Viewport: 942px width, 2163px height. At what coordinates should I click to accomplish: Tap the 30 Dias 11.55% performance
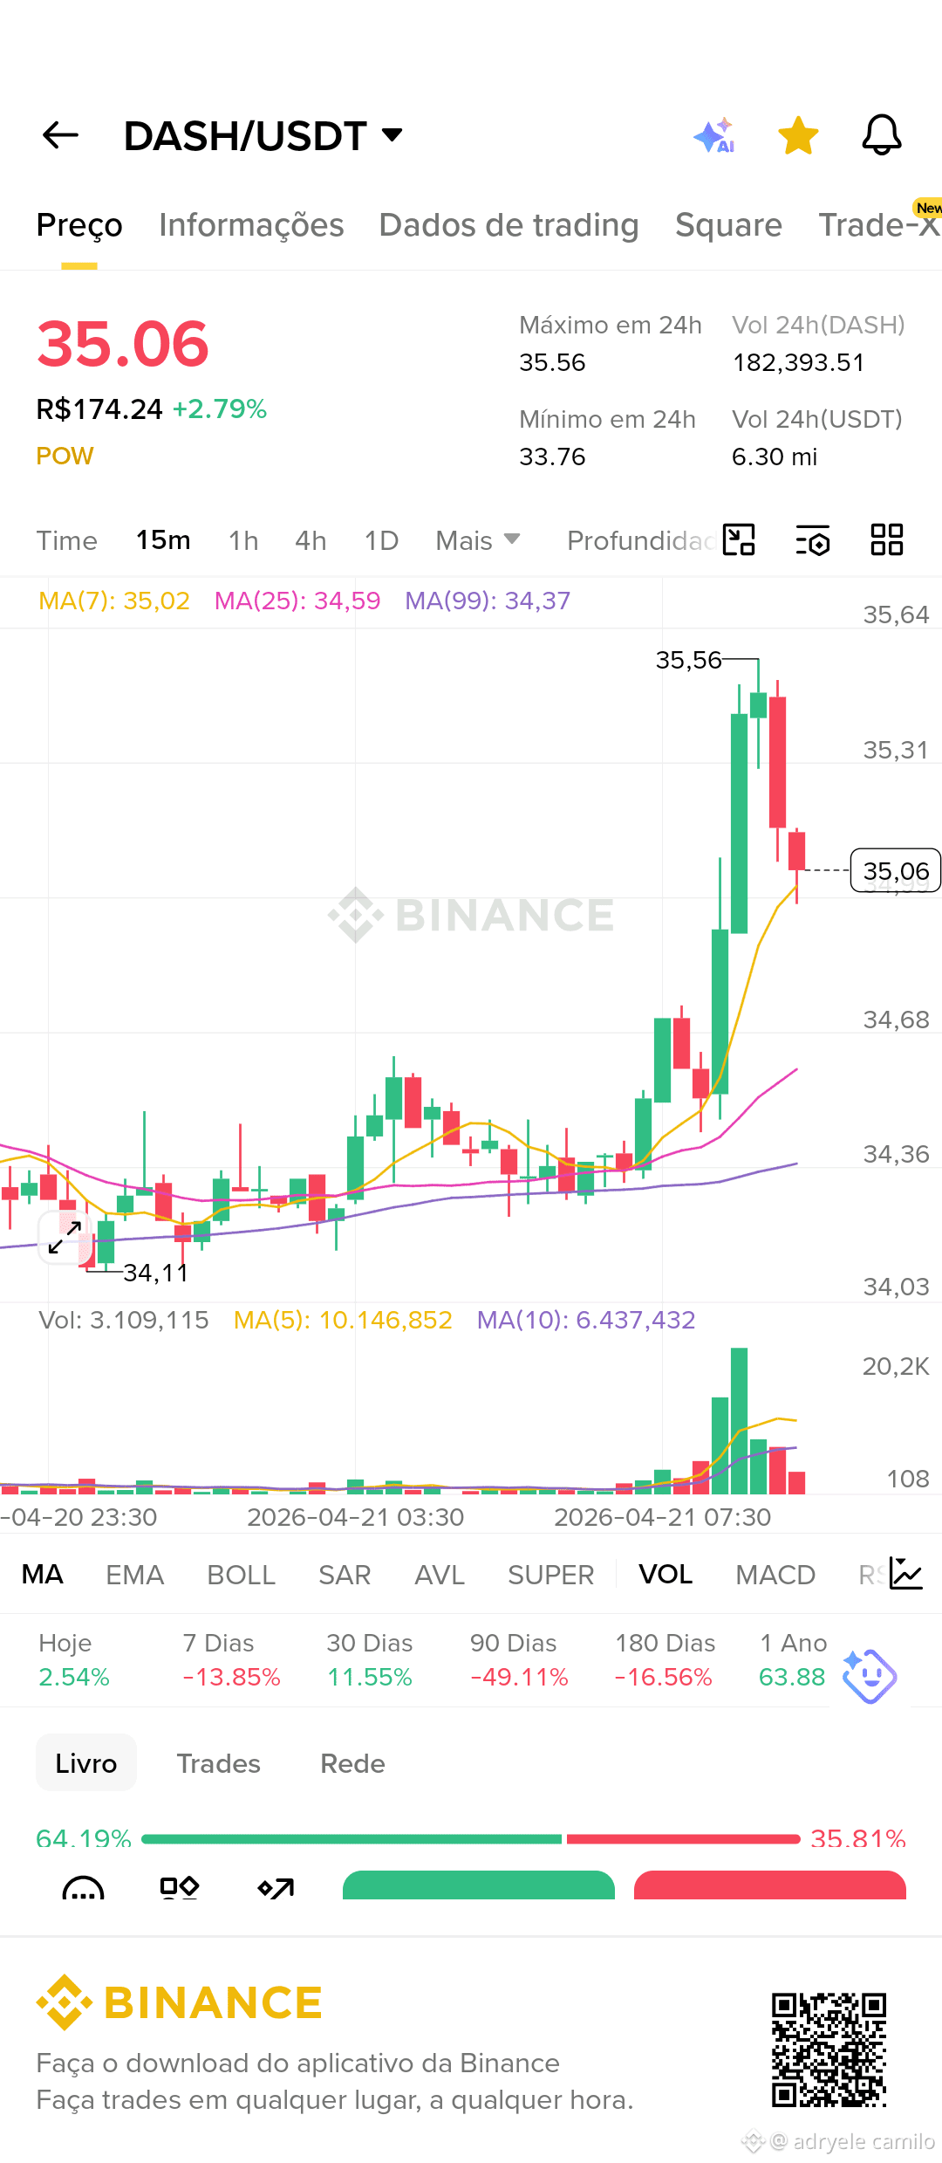(370, 1660)
